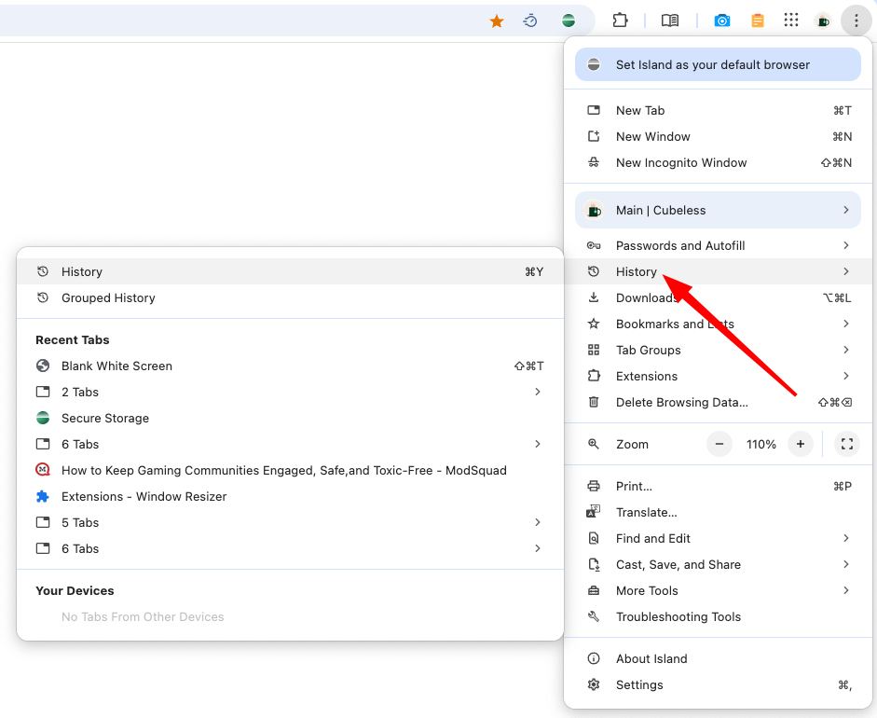The image size is (877, 718).
Task: Open Delete Browsing Data option
Action: [718, 403]
